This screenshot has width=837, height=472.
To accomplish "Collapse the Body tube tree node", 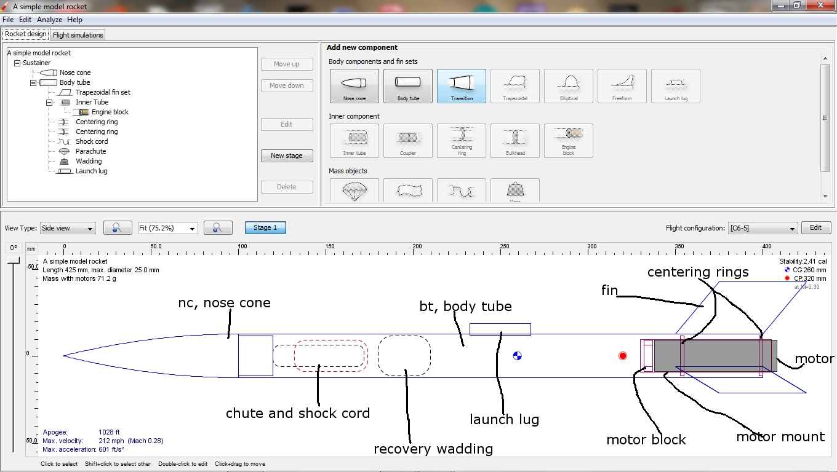I will tap(33, 82).
